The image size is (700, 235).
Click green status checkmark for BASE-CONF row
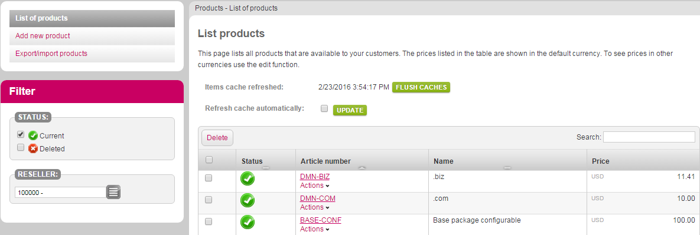248,222
